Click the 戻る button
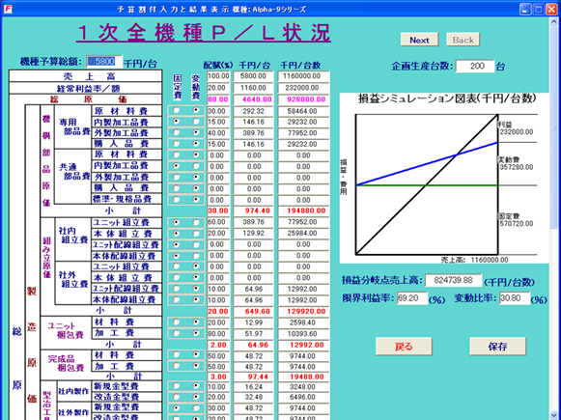 click(x=404, y=347)
